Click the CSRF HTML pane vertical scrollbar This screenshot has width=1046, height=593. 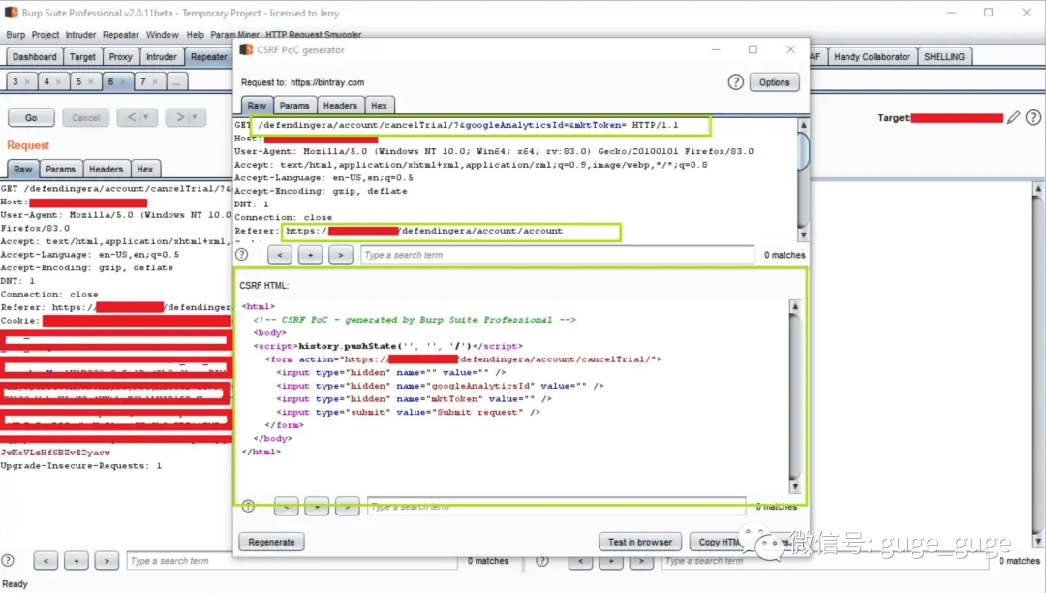tap(794, 396)
